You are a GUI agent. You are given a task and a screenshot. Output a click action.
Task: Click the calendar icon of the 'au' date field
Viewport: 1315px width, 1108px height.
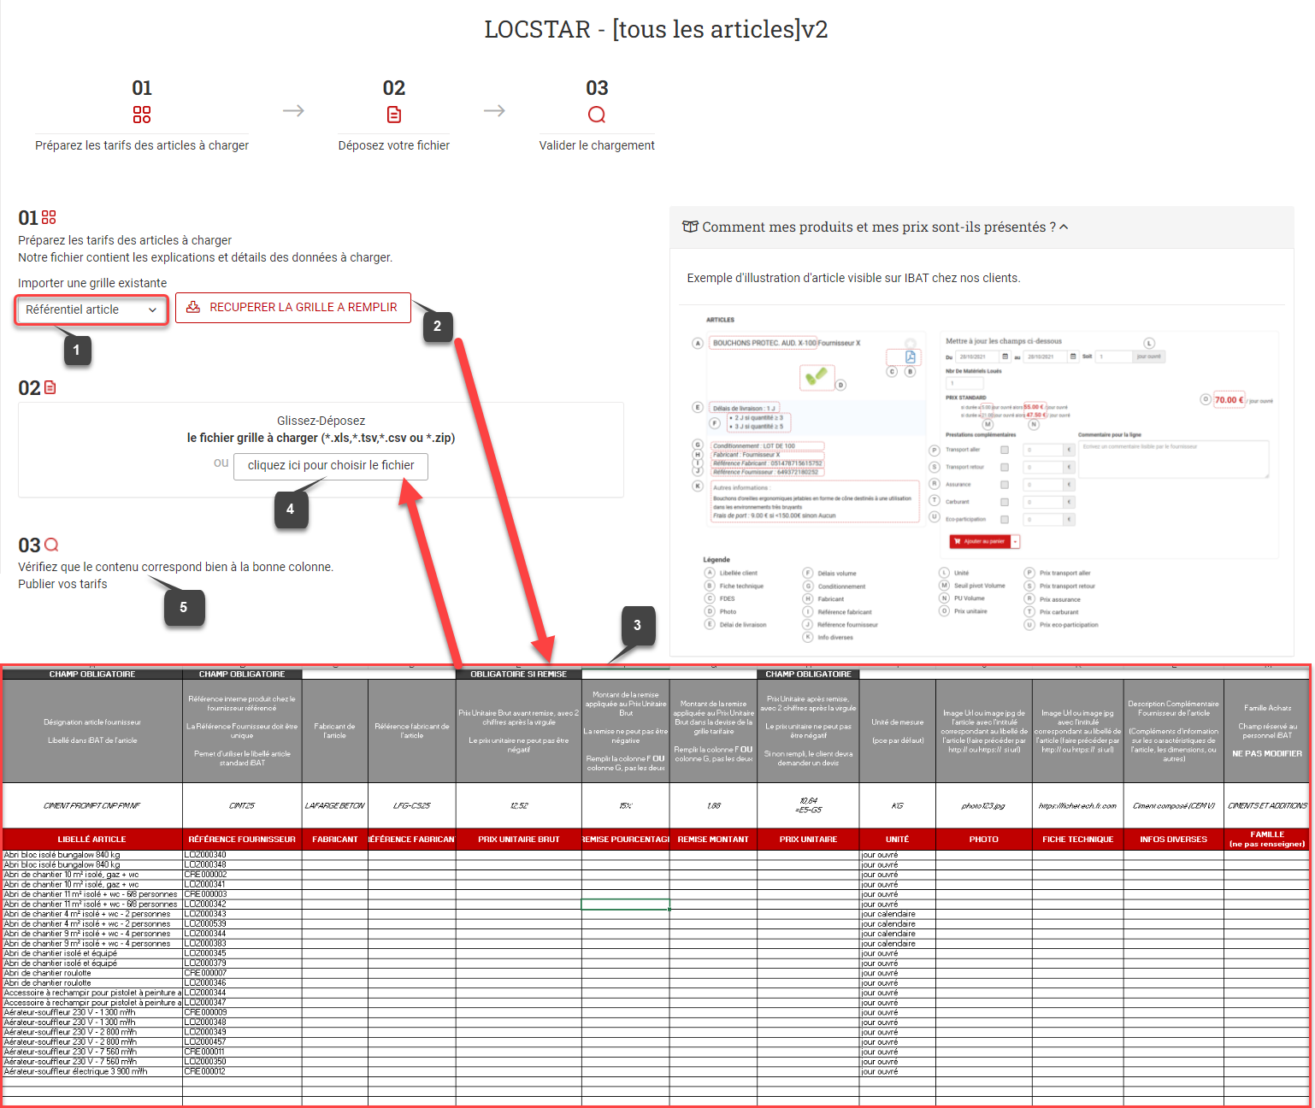tap(1073, 357)
